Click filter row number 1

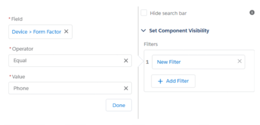(147, 62)
